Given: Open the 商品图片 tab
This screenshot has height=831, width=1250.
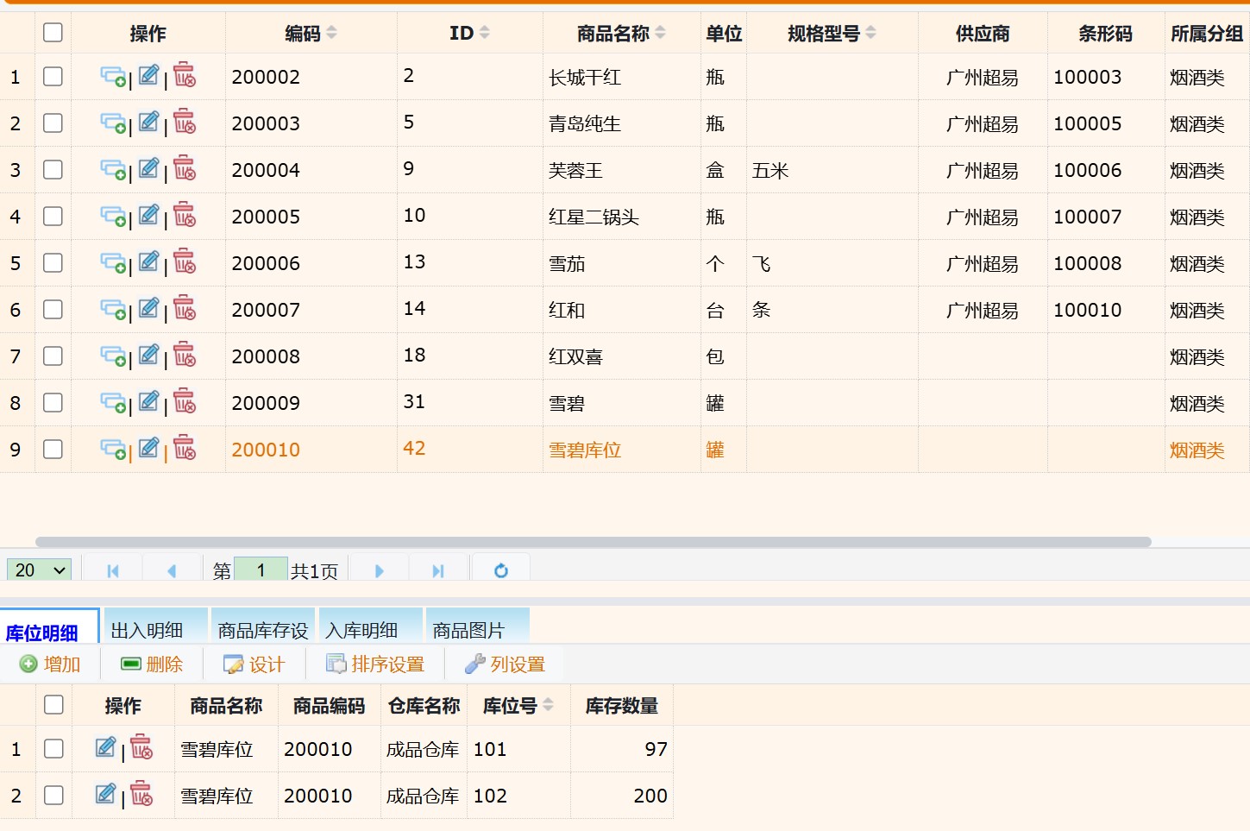Looking at the screenshot, I should 468,630.
